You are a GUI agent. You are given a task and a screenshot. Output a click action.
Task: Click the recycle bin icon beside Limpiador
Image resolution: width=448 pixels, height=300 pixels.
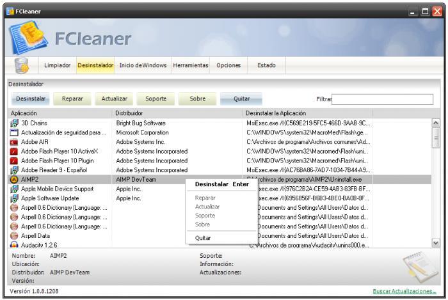click(21, 65)
